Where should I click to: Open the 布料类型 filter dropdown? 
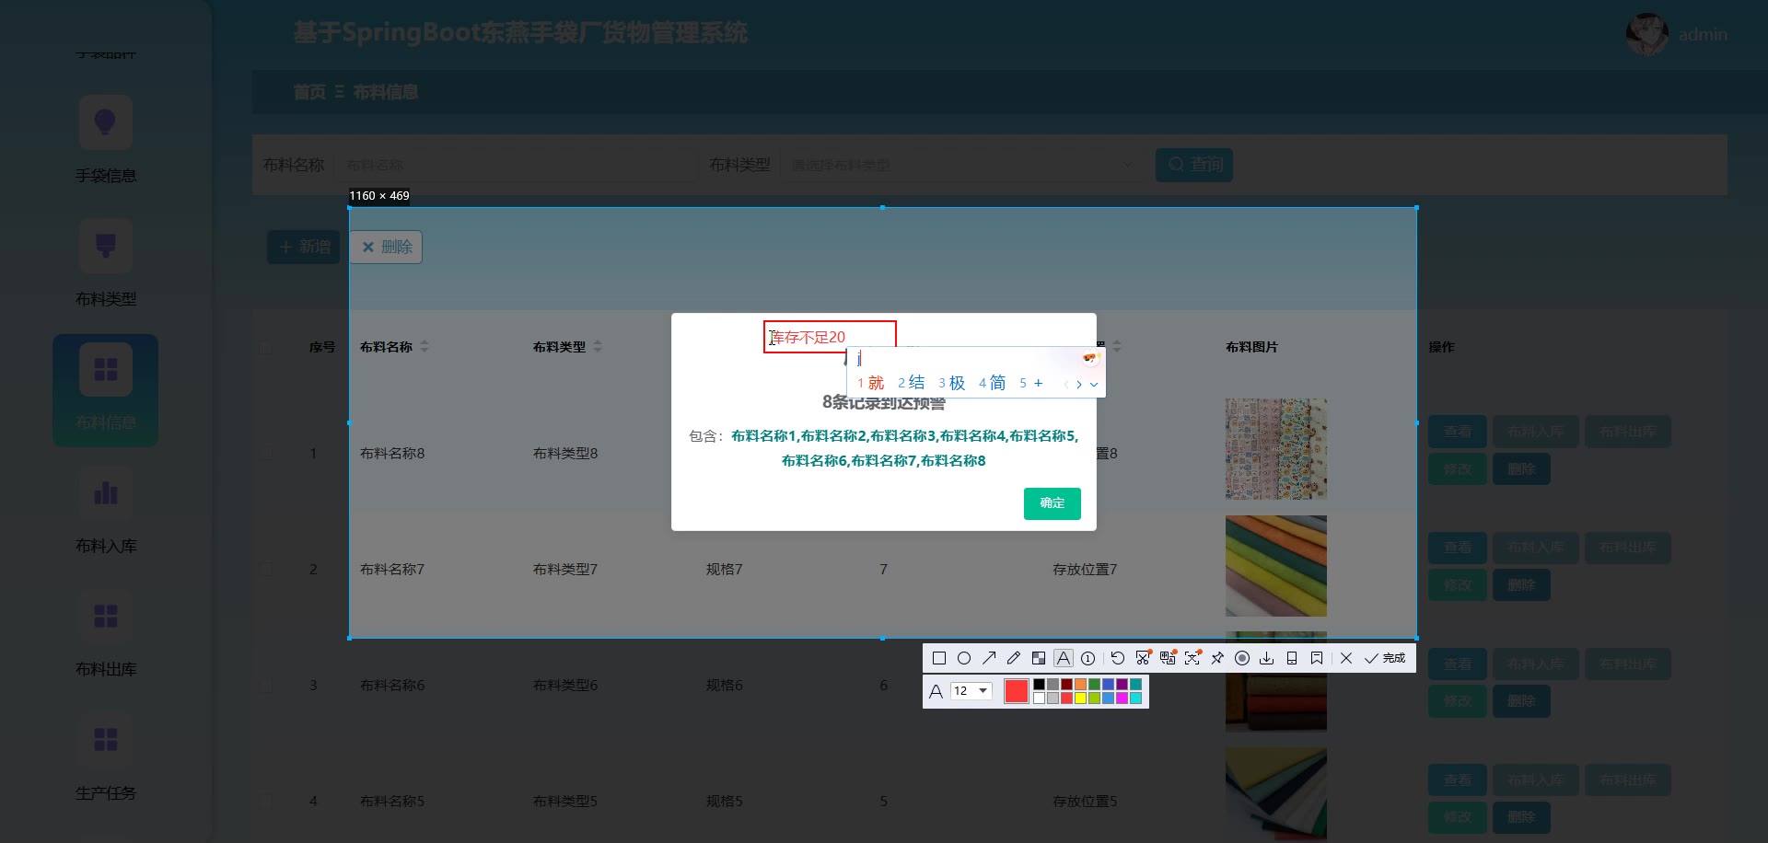pos(961,165)
